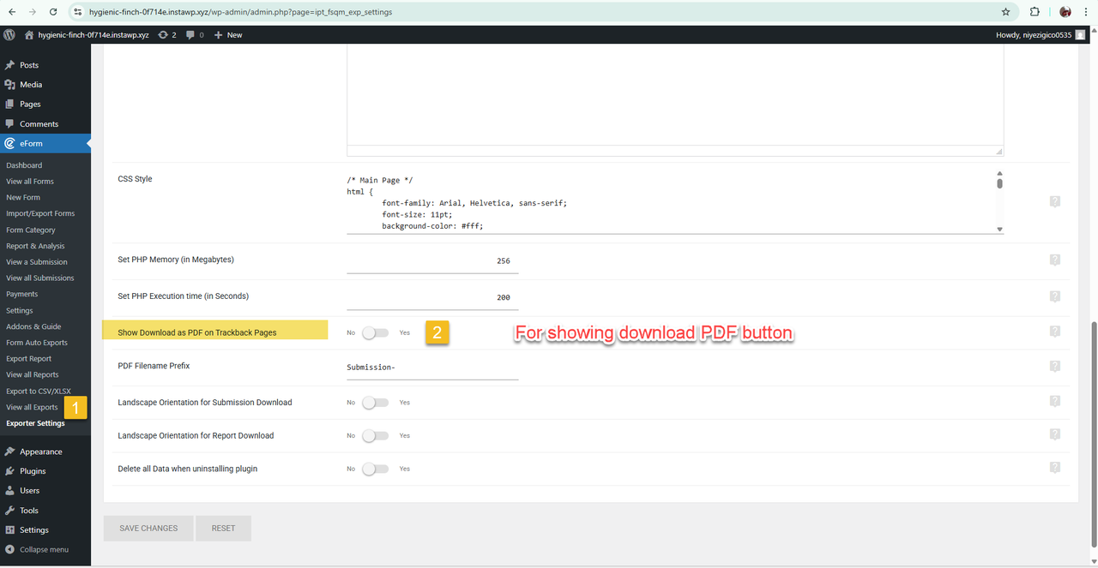
Task: Edit the PDF Filename Prefix field
Action: [x=432, y=368]
